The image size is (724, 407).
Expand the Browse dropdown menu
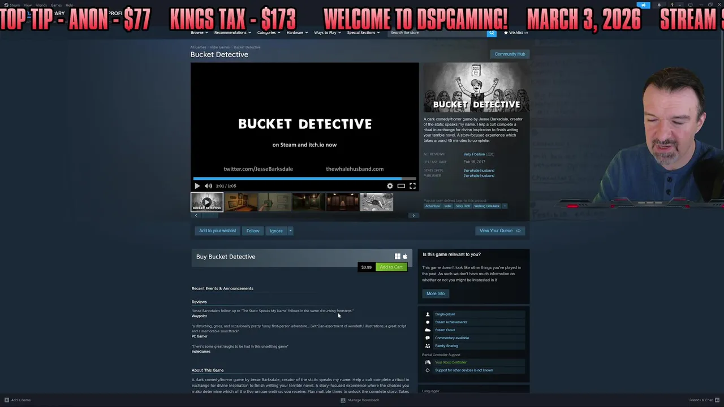coord(199,33)
